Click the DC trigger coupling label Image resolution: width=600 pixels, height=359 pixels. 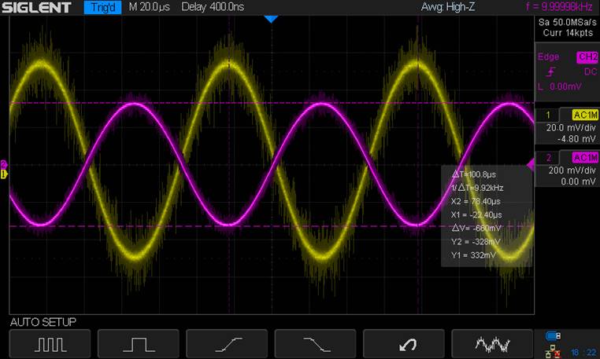click(591, 71)
